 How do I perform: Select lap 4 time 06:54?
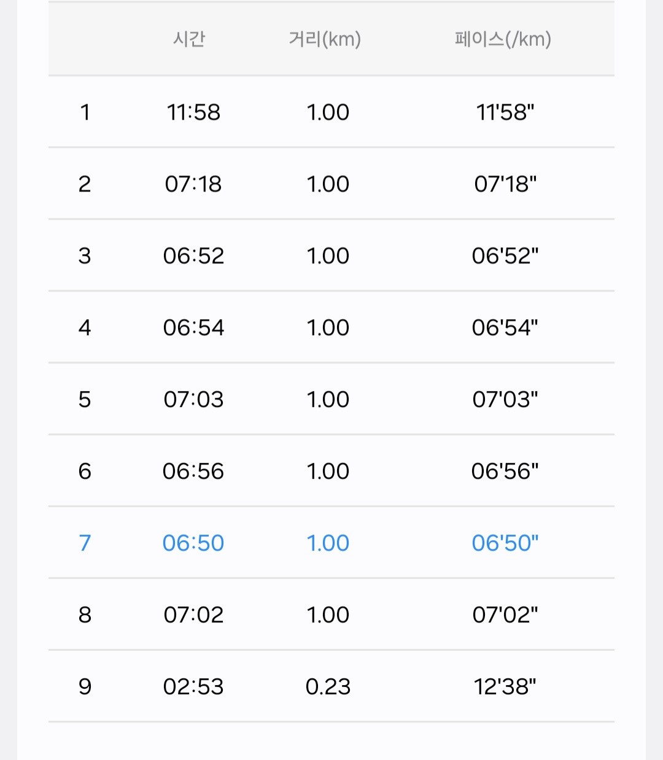pyautogui.click(x=193, y=328)
